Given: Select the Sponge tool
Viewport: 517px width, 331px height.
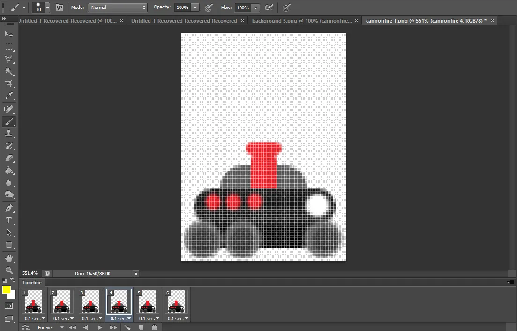Looking at the screenshot, I should pyautogui.click(x=9, y=195).
